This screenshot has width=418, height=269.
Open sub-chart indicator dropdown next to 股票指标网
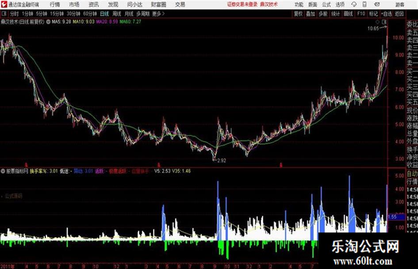coord(3,171)
